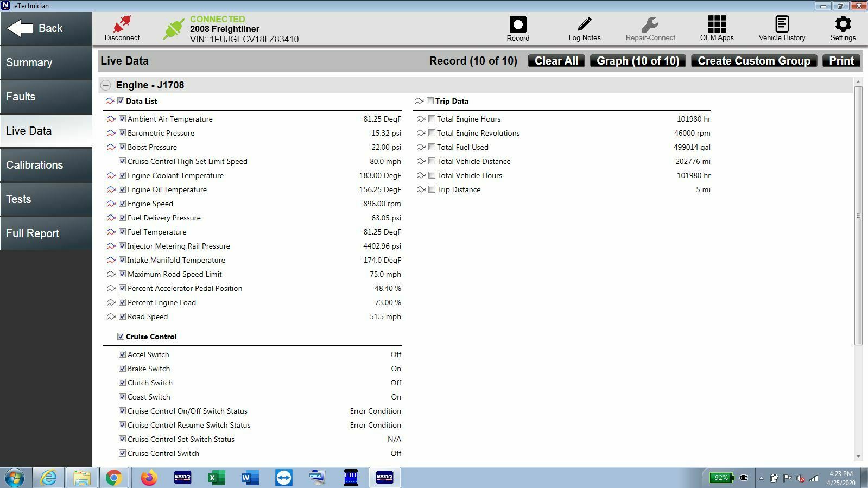The image size is (868, 488).
Task: Open Settings gear icon
Action: pos(842,24)
